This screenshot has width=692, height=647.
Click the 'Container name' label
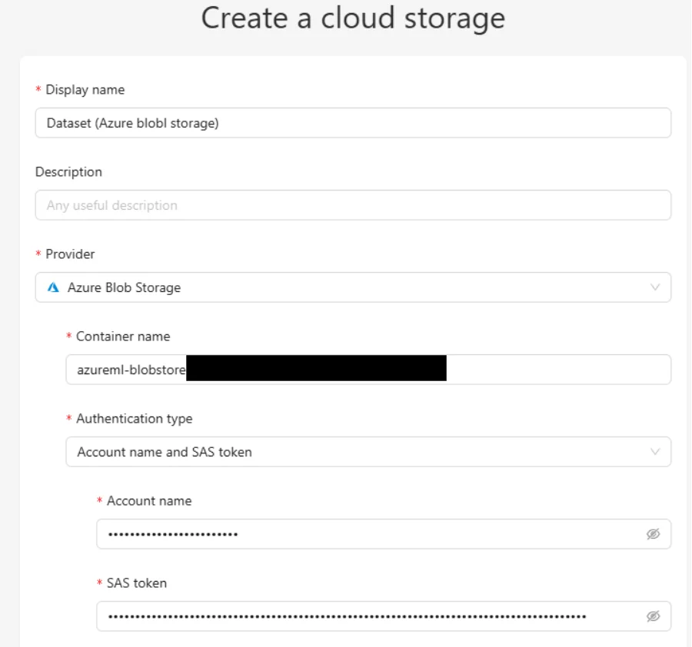(x=123, y=337)
